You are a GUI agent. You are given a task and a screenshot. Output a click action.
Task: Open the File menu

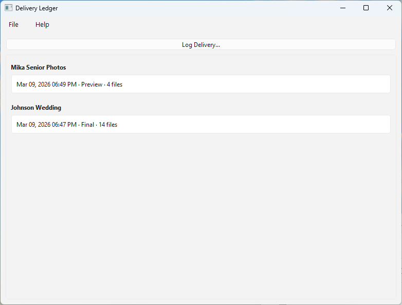[13, 24]
